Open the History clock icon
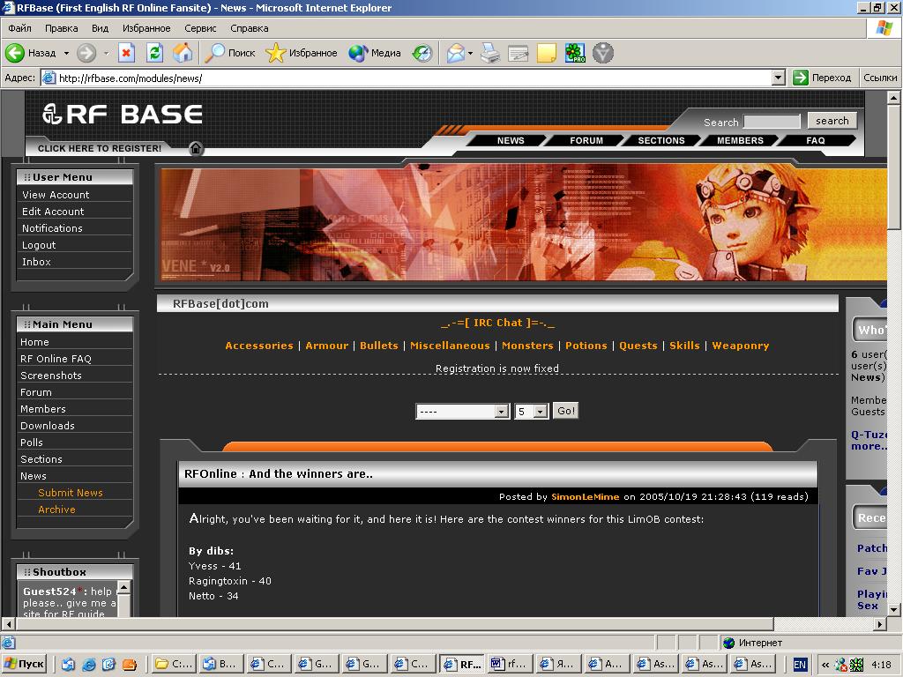The image size is (903, 677). (x=422, y=53)
